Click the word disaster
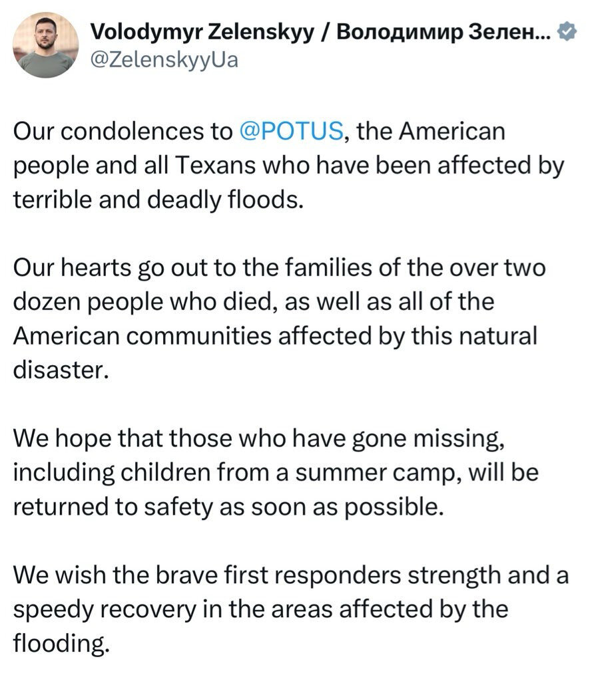Image resolution: width=598 pixels, height=681 pixels. (61, 370)
